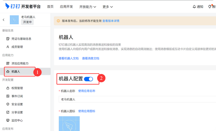This screenshot has width=216, height=131.
Task: Toggle the 机器人配置 switch
Action: click(88, 79)
